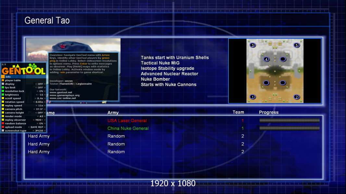Click the USA Laser General progress bar

pos(290,120)
